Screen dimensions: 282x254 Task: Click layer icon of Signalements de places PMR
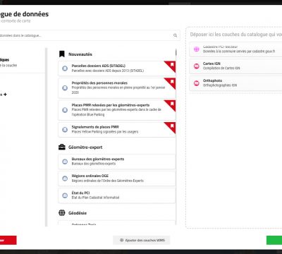tap(65, 130)
